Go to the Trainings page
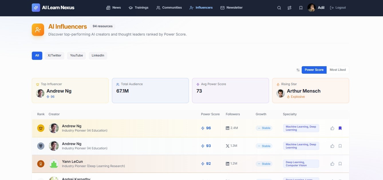The height and width of the screenshot is (180, 383). point(139,8)
